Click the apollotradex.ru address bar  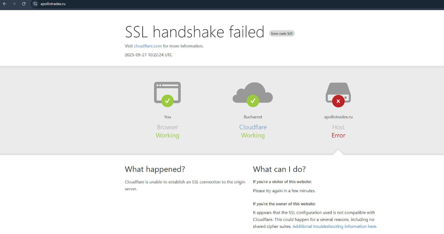coord(53,4)
